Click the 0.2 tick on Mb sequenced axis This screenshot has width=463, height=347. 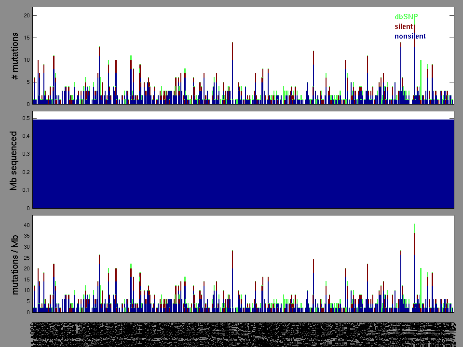pyautogui.click(x=26, y=173)
